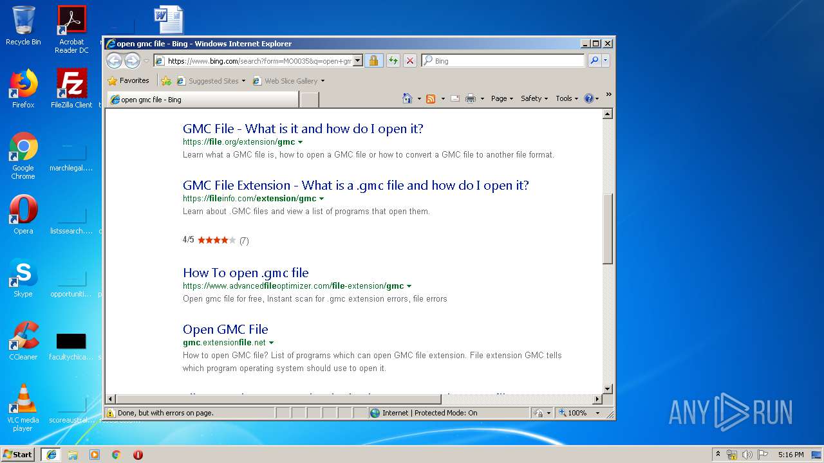Screen dimensions: 824x463
Task: Open the 'Open GMC File' result link
Action: click(x=225, y=329)
